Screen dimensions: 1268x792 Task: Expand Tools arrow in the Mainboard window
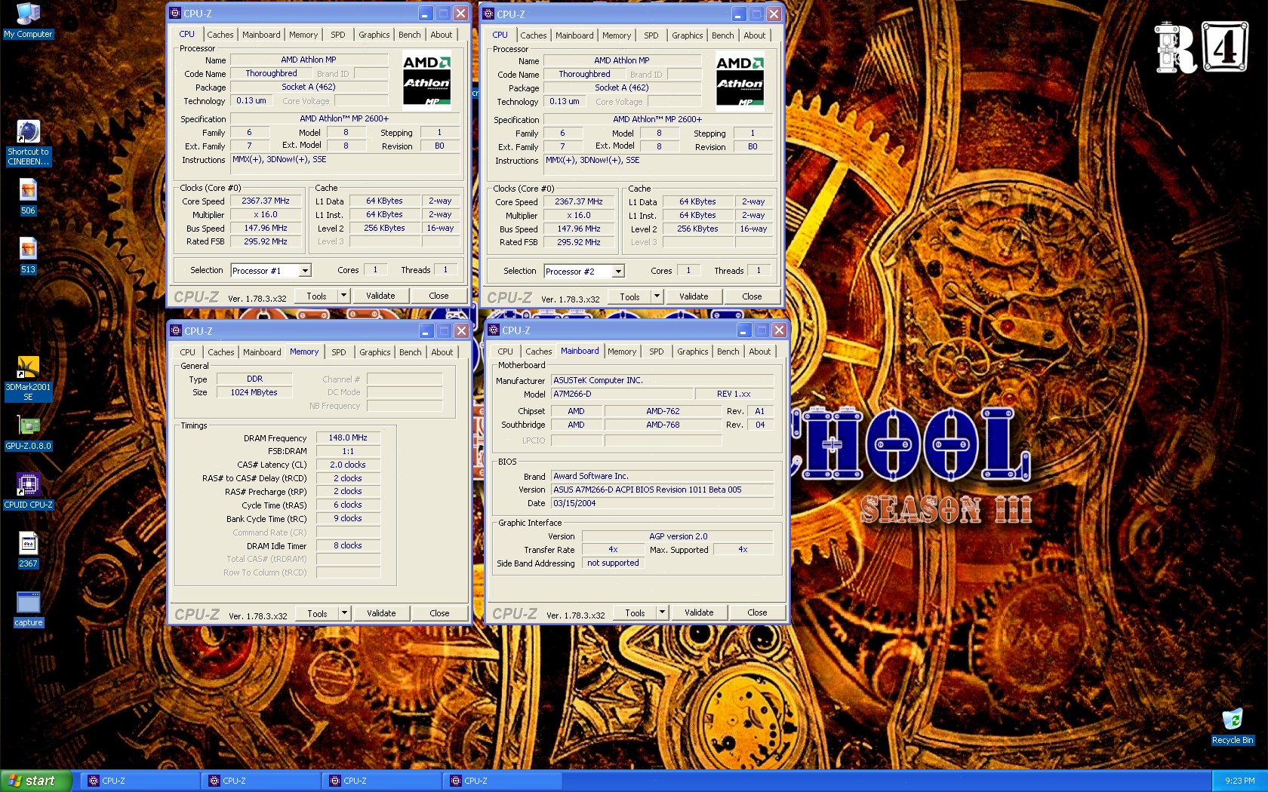pyautogui.click(x=662, y=612)
